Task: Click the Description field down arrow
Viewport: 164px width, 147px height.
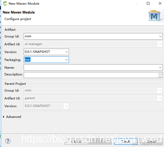Action: (x=160, y=77)
